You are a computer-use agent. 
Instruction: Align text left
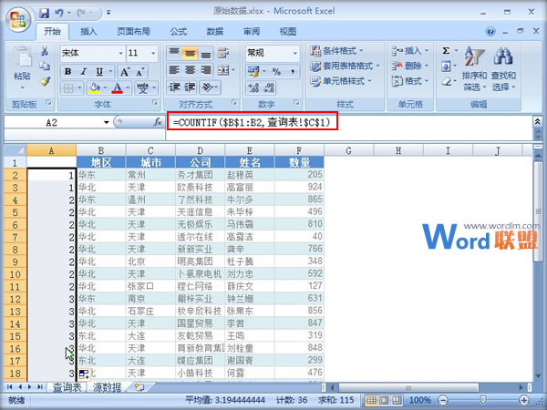(174, 70)
